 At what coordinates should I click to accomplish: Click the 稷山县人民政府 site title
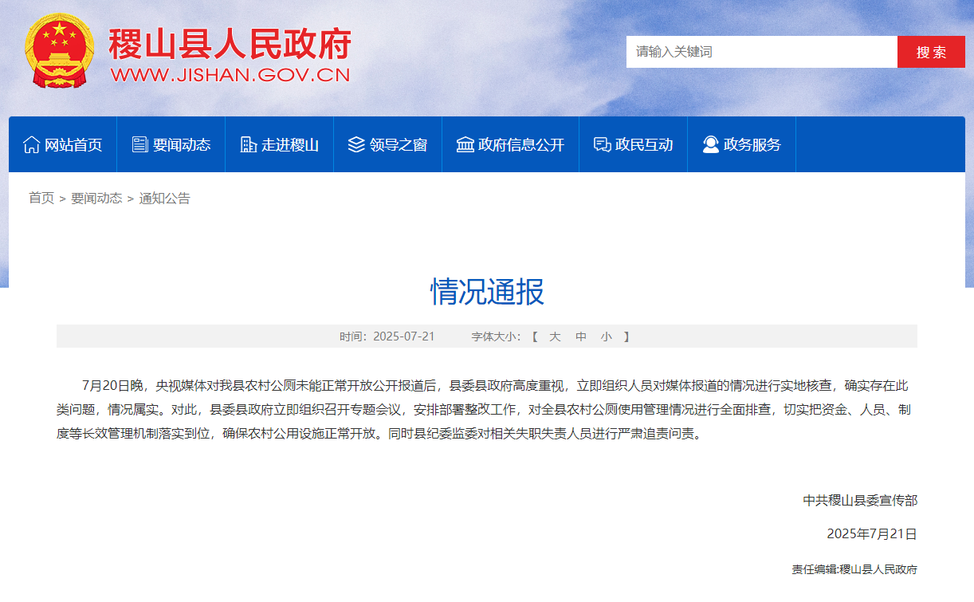[230, 44]
